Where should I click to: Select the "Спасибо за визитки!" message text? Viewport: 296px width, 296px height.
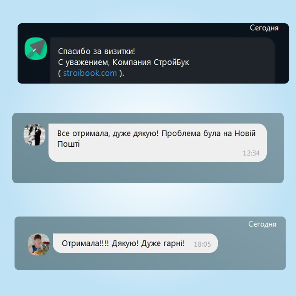point(96,51)
